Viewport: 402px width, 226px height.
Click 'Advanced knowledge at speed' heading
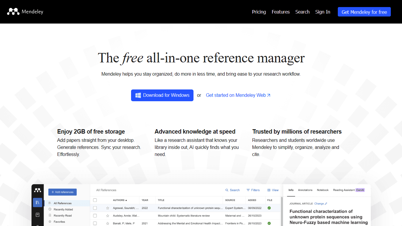click(195, 132)
